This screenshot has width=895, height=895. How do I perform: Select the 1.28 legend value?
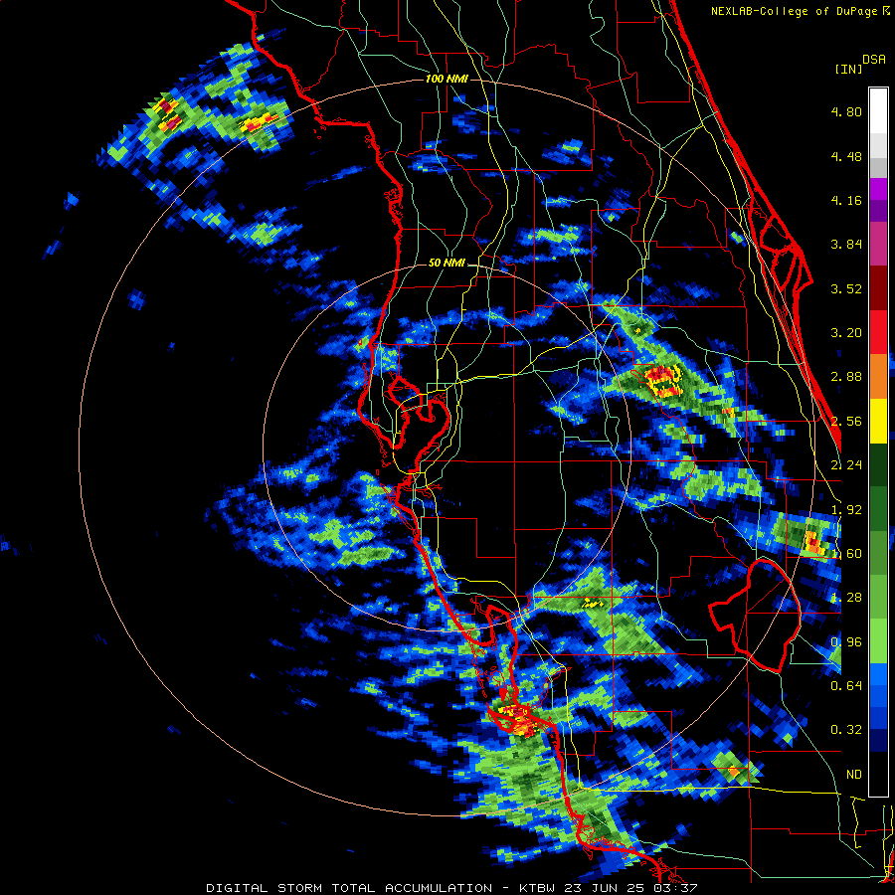point(846,598)
